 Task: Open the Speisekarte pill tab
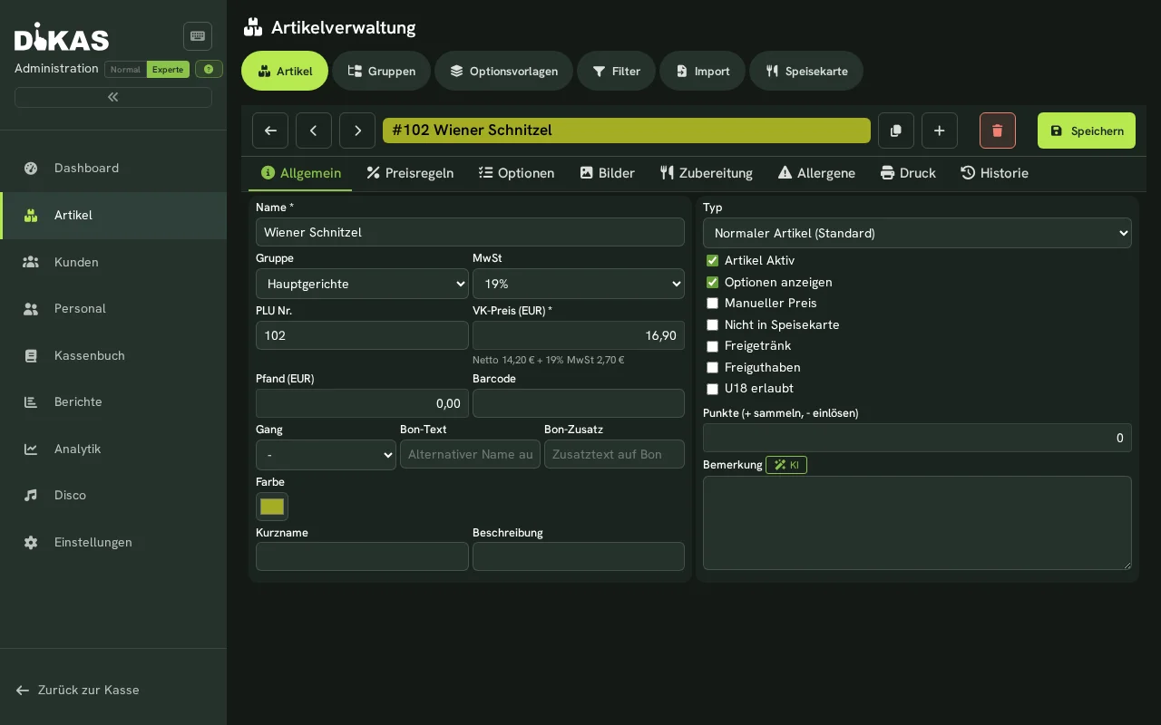pyautogui.click(x=805, y=71)
